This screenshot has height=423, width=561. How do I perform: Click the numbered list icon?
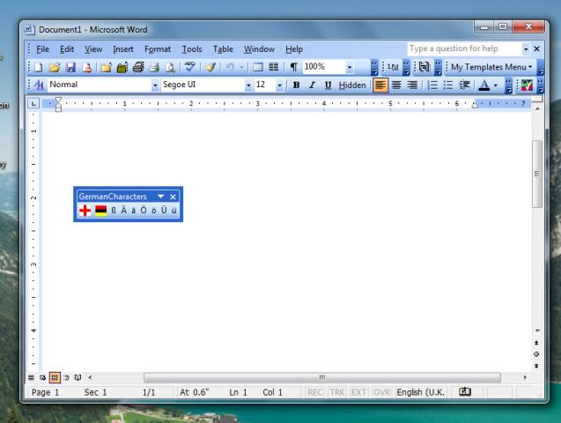[432, 85]
